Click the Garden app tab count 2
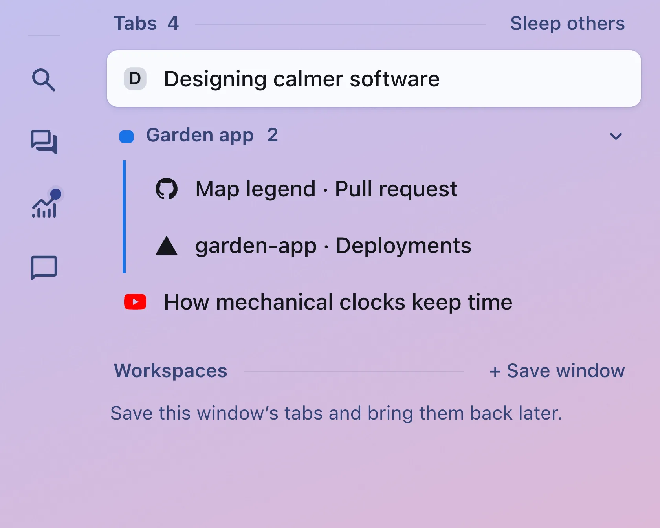Viewport: 660px width, 528px height. 273,135
